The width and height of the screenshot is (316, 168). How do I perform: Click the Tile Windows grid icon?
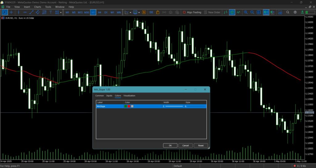tap(259, 12)
